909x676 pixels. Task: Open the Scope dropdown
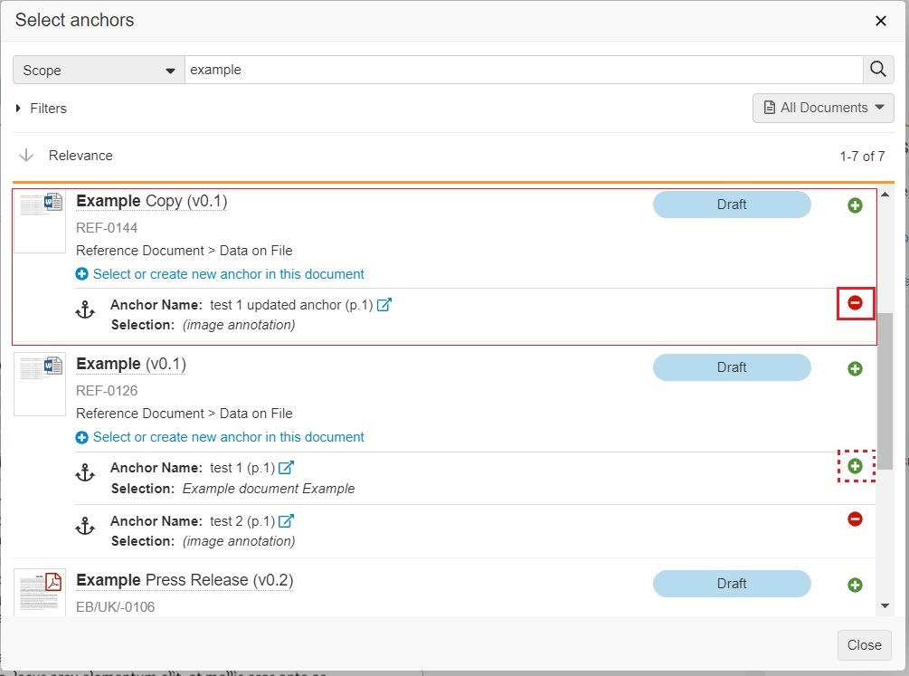click(x=99, y=70)
